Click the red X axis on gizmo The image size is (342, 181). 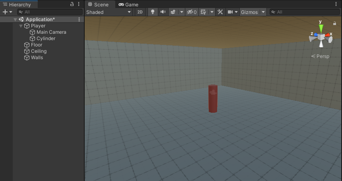click(x=327, y=35)
